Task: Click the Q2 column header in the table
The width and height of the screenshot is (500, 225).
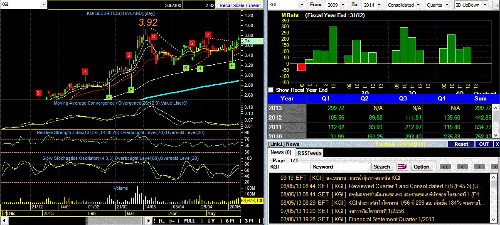Action: pos(364,99)
